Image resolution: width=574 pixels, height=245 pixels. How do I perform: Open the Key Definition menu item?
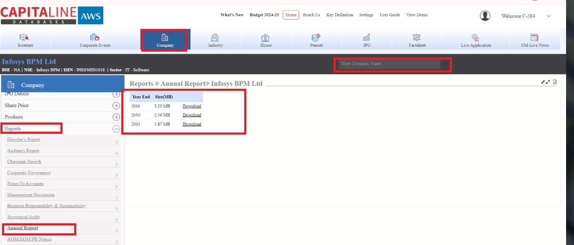point(339,15)
